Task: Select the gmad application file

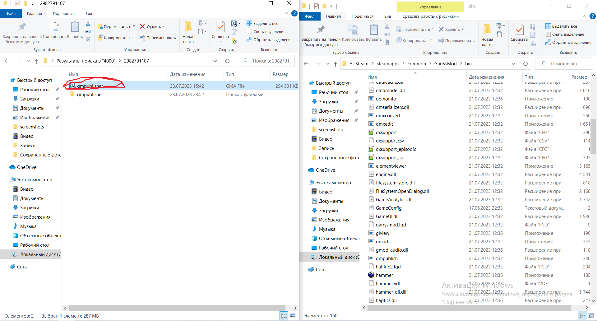Action: 382,241
